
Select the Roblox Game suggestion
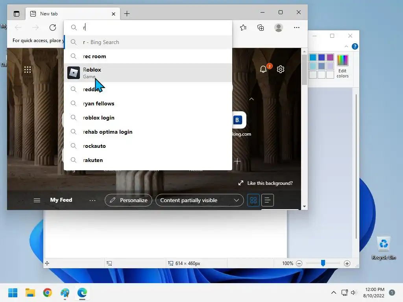tap(148, 73)
